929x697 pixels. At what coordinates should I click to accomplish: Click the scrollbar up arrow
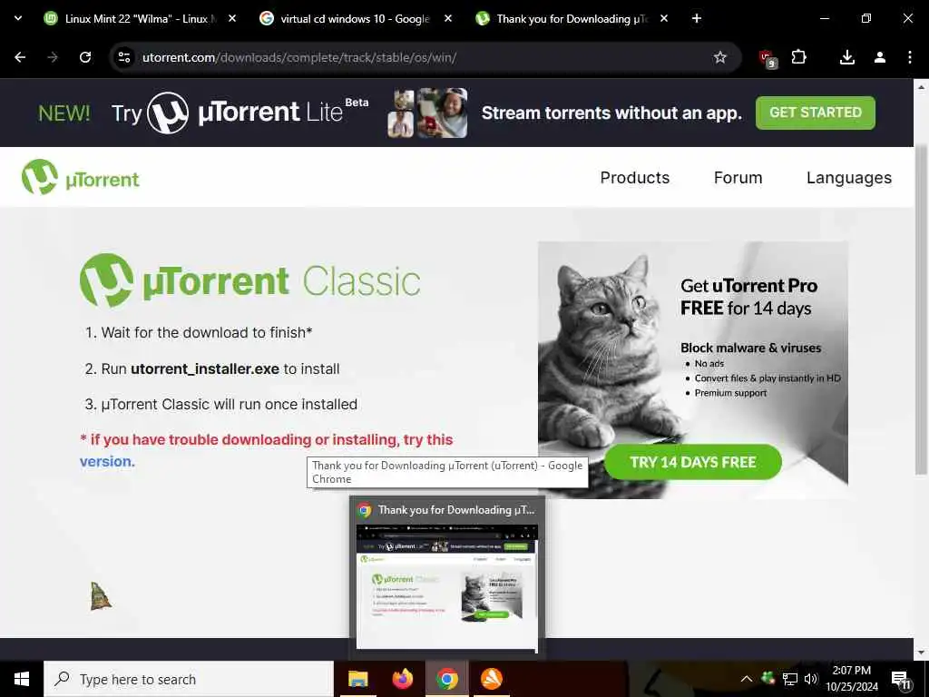click(x=920, y=86)
